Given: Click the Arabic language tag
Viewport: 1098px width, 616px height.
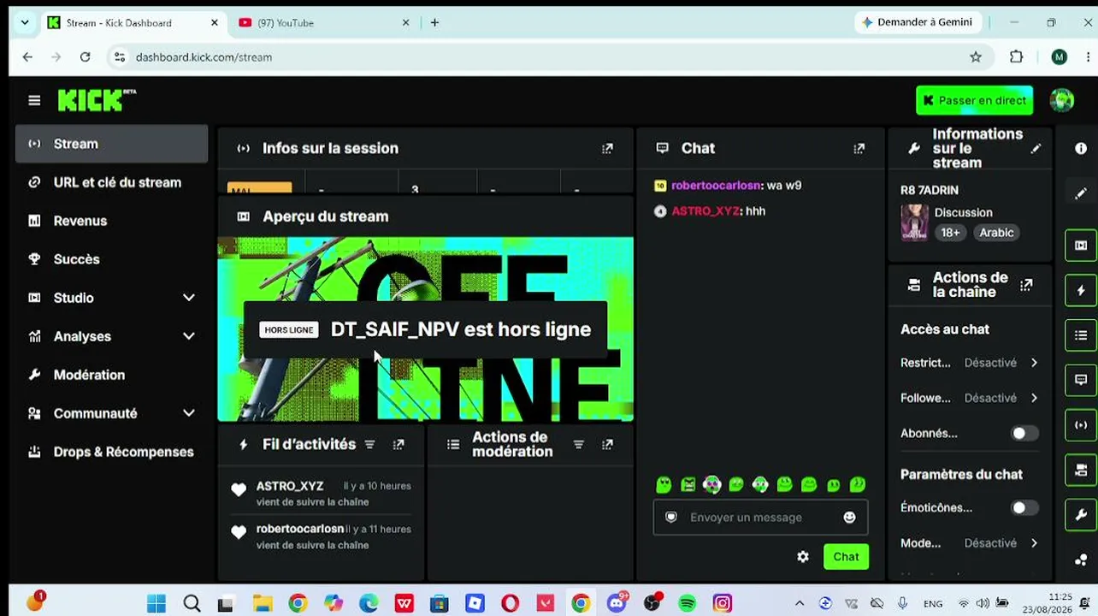Looking at the screenshot, I should coord(996,233).
